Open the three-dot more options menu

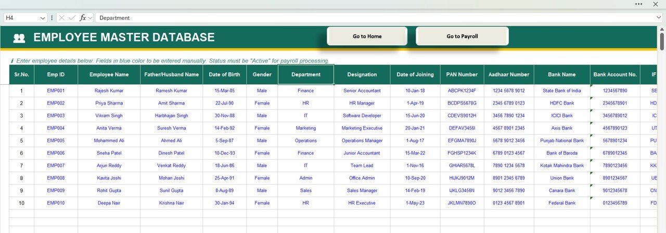tap(639, 4)
